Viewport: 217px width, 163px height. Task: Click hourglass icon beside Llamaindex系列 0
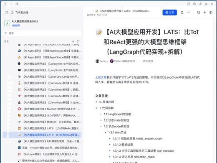19,83
